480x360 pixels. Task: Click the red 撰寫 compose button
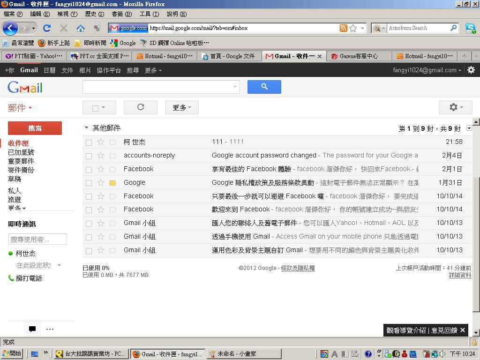tap(35, 128)
